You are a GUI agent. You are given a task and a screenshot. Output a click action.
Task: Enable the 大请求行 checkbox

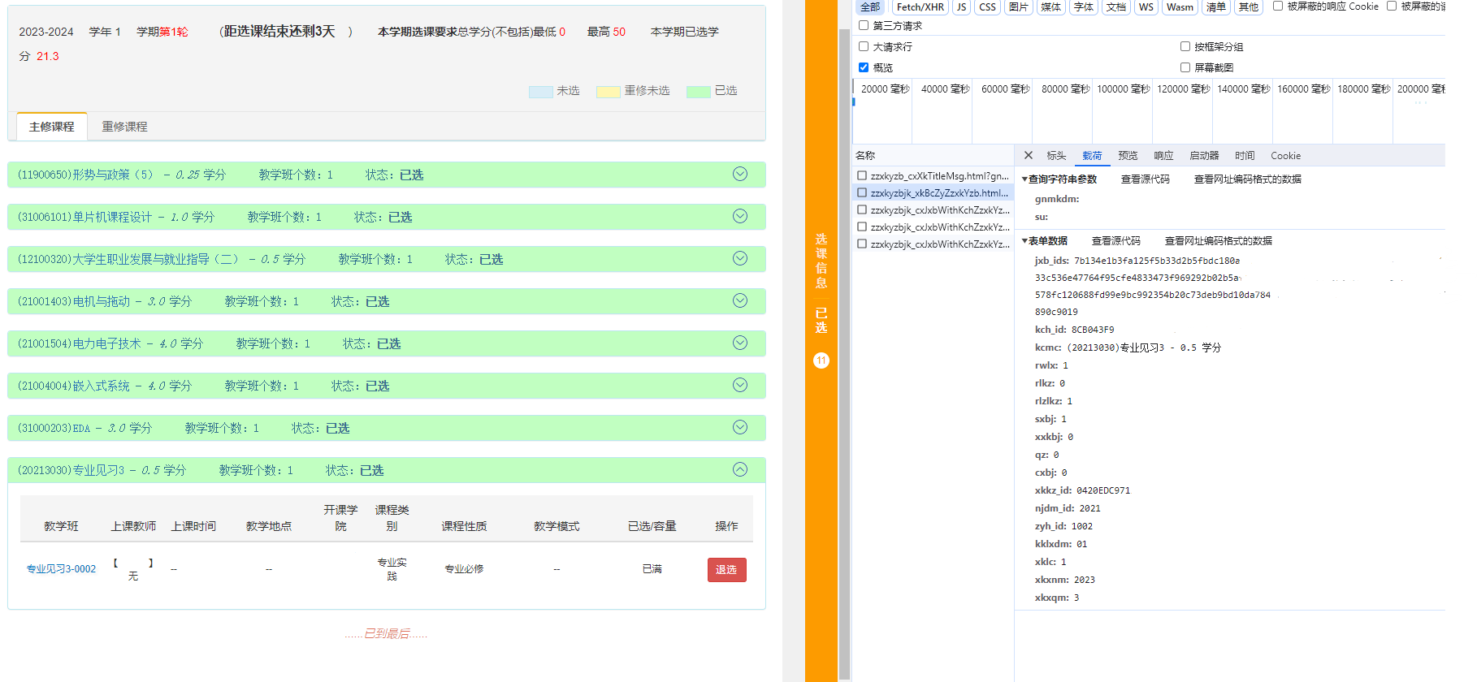(x=864, y=46)
